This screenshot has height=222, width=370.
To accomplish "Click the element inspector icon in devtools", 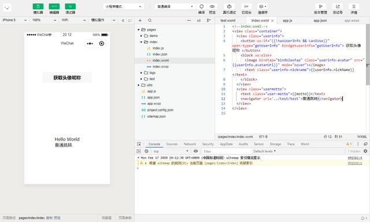I will (139, 144).
